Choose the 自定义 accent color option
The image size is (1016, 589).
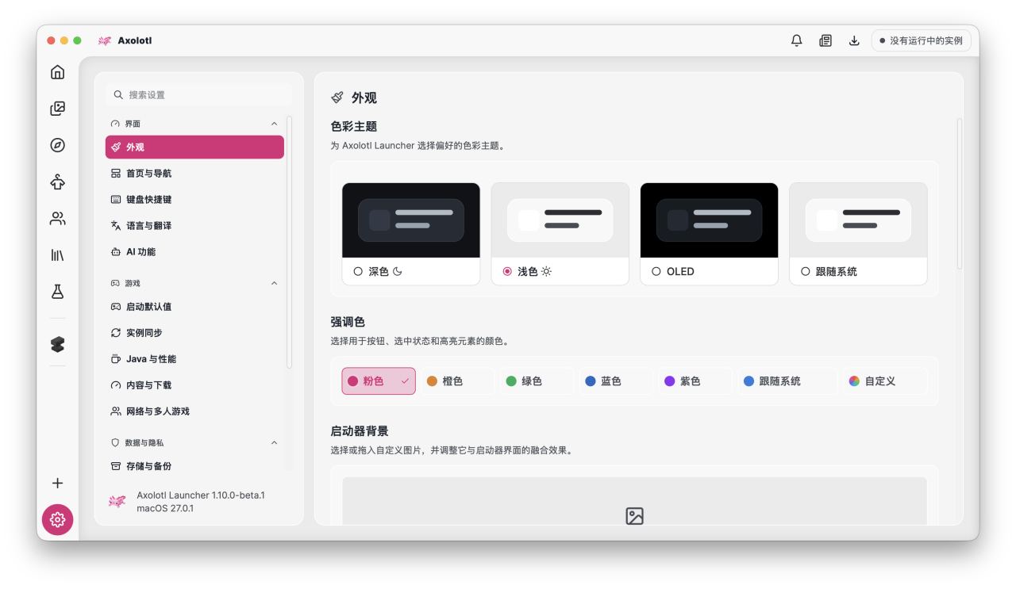click(x=885, y=381)
